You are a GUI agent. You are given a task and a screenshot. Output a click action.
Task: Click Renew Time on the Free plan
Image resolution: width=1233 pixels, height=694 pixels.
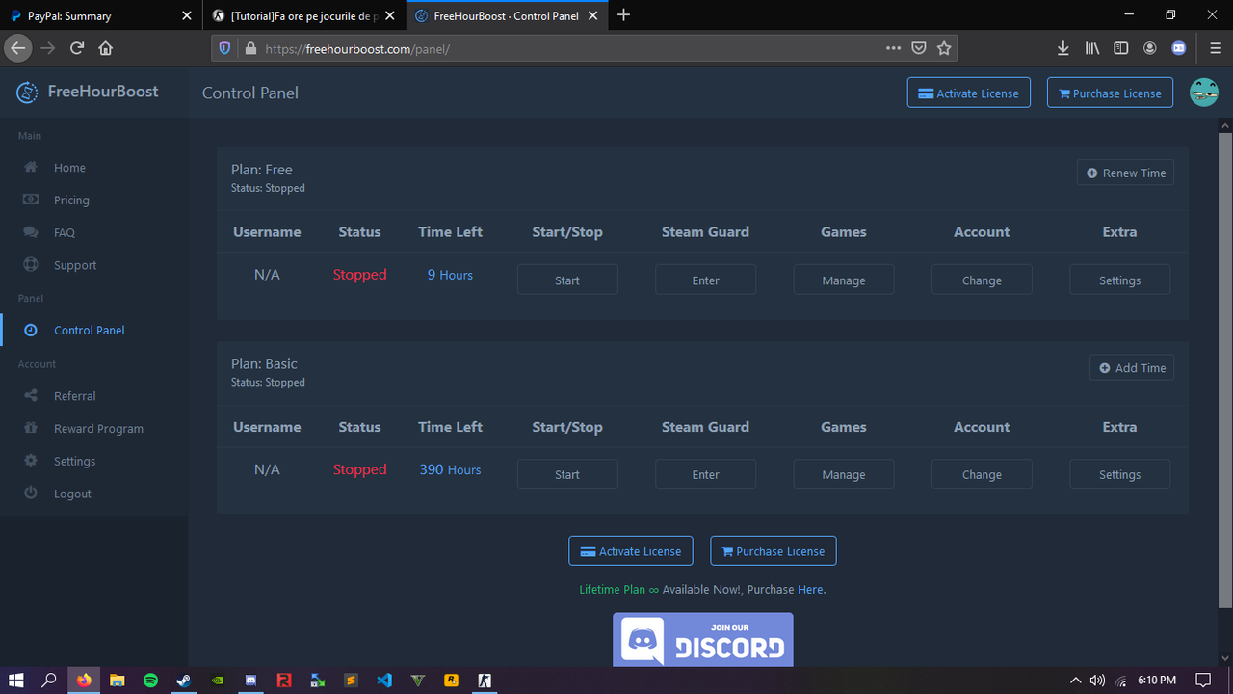tap(1125, 173)
